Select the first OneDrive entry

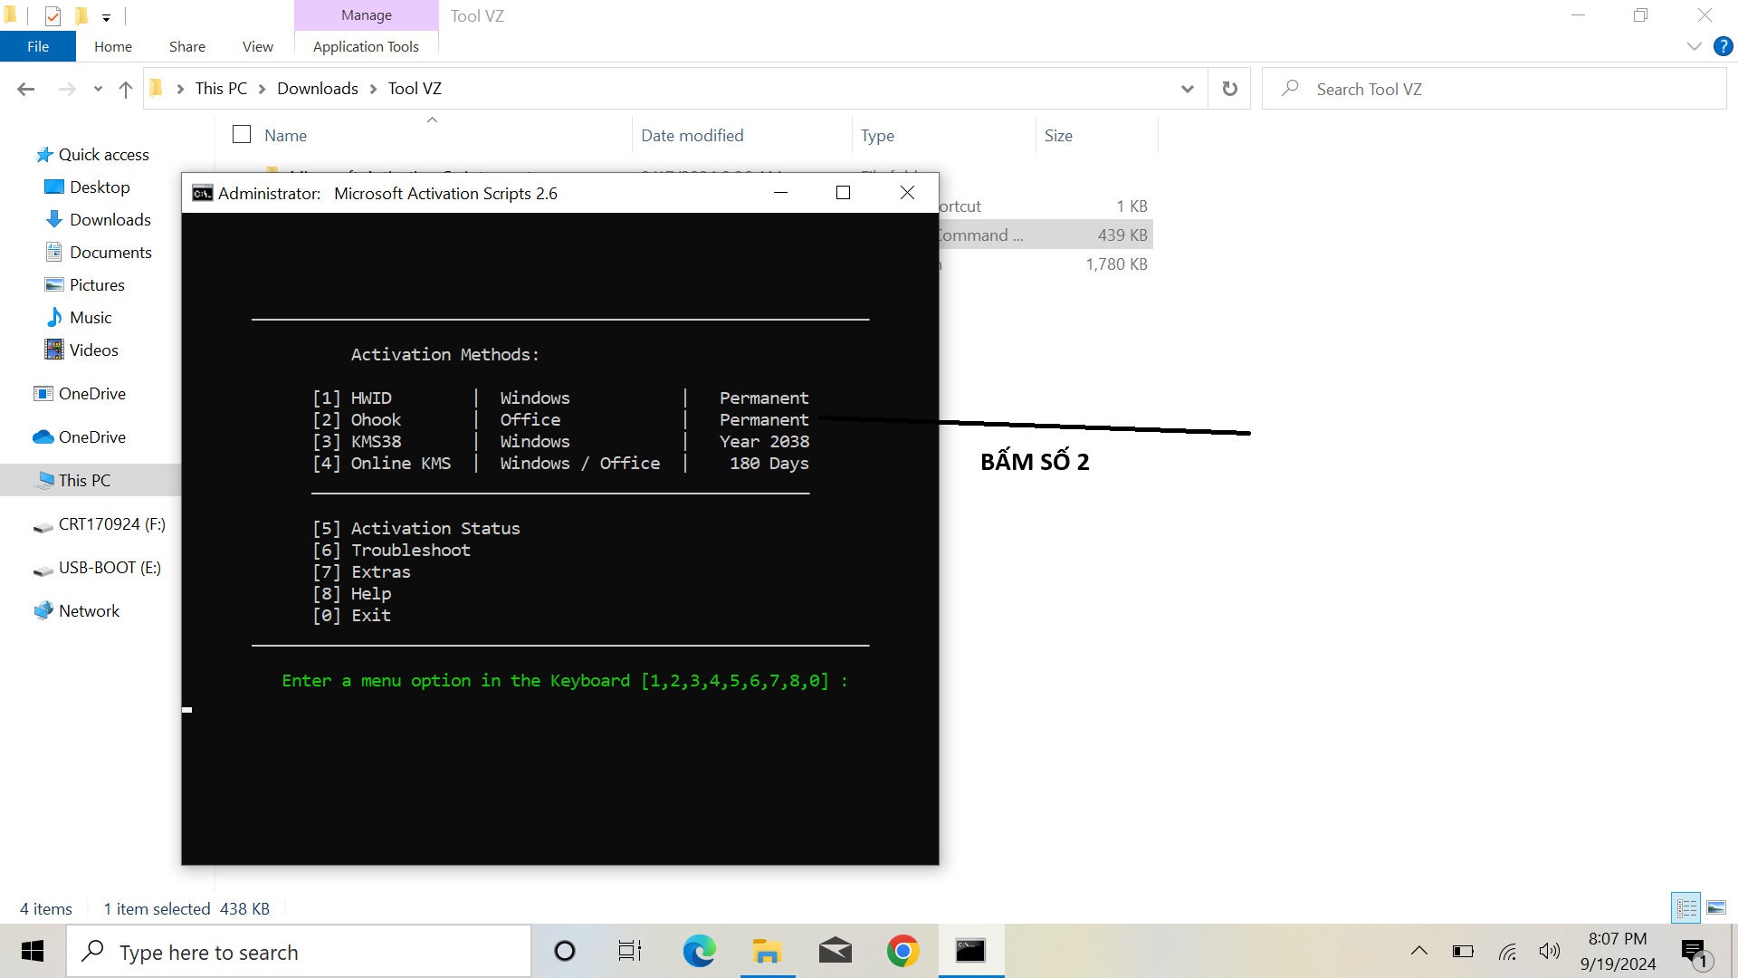[91, 394]
